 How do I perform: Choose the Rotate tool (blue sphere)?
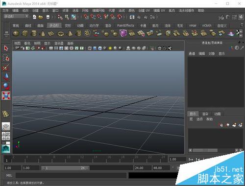tap(6, 86)
